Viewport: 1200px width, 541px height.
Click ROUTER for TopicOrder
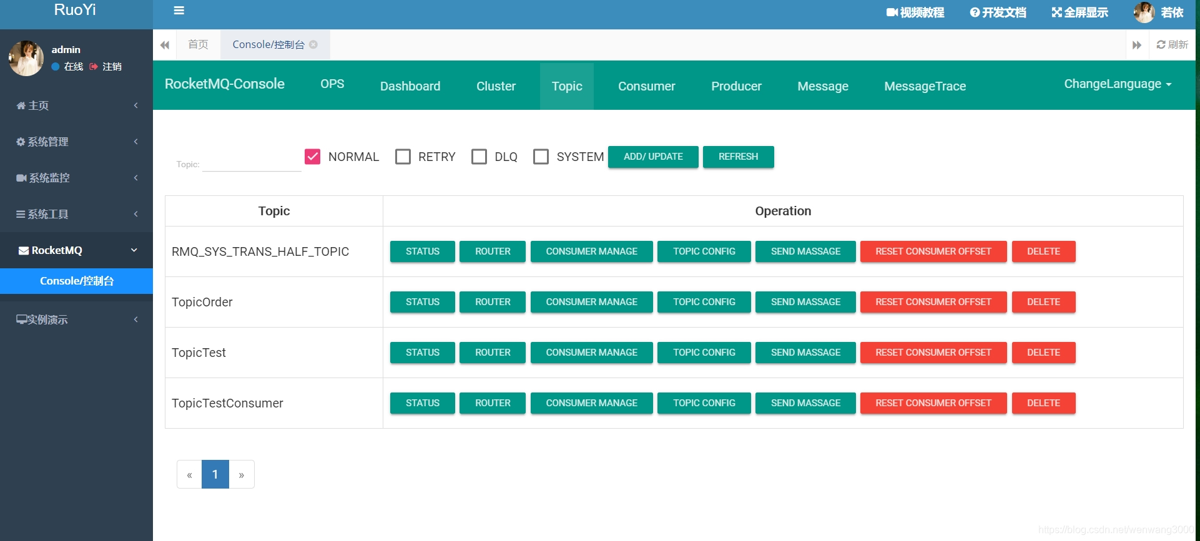493,302
